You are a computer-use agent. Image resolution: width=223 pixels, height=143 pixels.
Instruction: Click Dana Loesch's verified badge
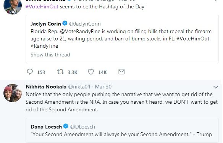click(66, 126)
